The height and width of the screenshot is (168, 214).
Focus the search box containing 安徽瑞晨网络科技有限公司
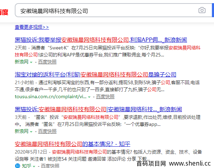point(113,10)
